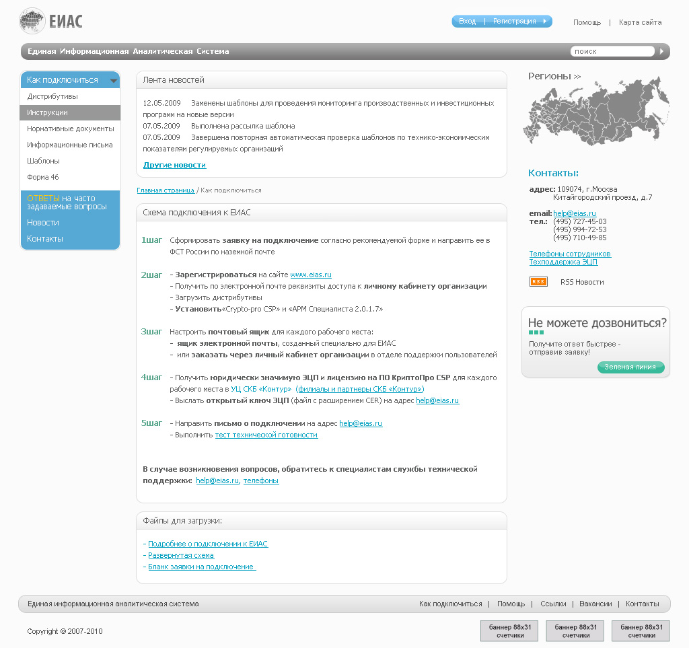Click the ЕИАС globe logo

(32, 21)
